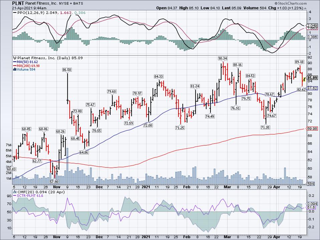Select the purple SCTR-PLNT line swatch in legend
320x240 pixels.
click(15, 196)
